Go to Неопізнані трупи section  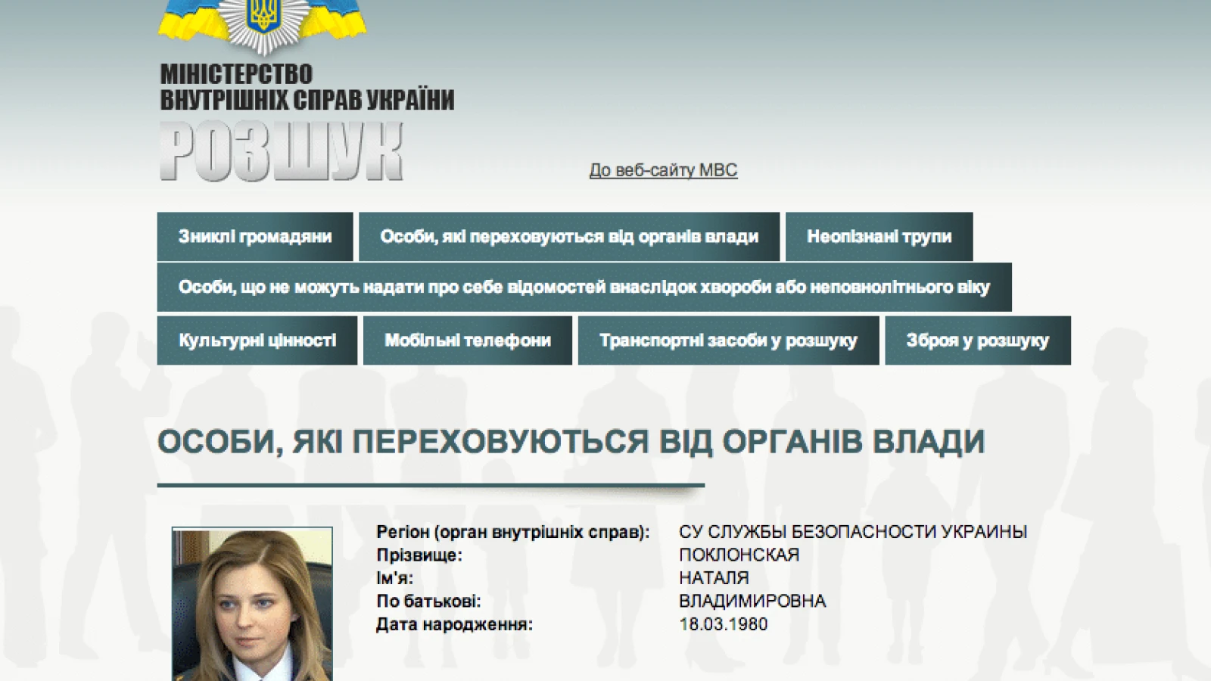point(879,237)
